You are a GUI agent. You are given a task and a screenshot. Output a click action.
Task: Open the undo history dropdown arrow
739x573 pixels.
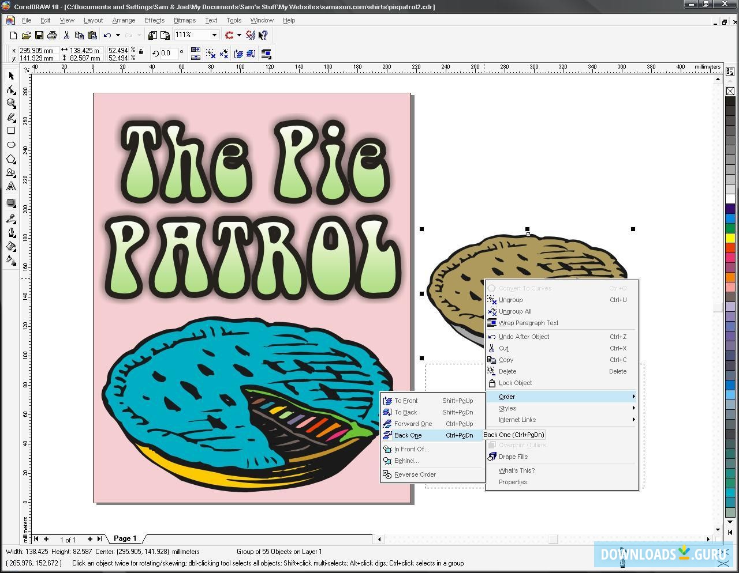pyautogui.click(x=118, y=36)
